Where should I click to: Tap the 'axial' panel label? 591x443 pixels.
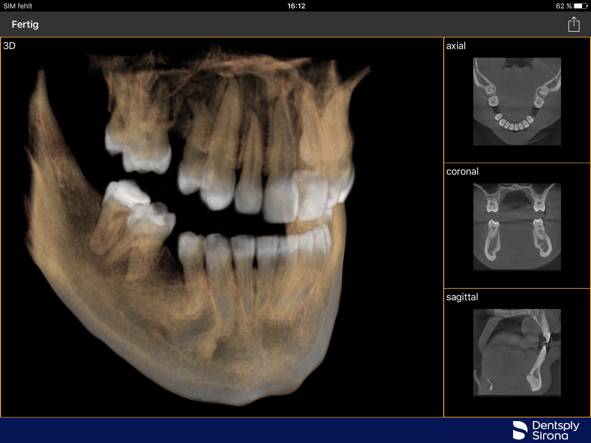click(456, 46)
